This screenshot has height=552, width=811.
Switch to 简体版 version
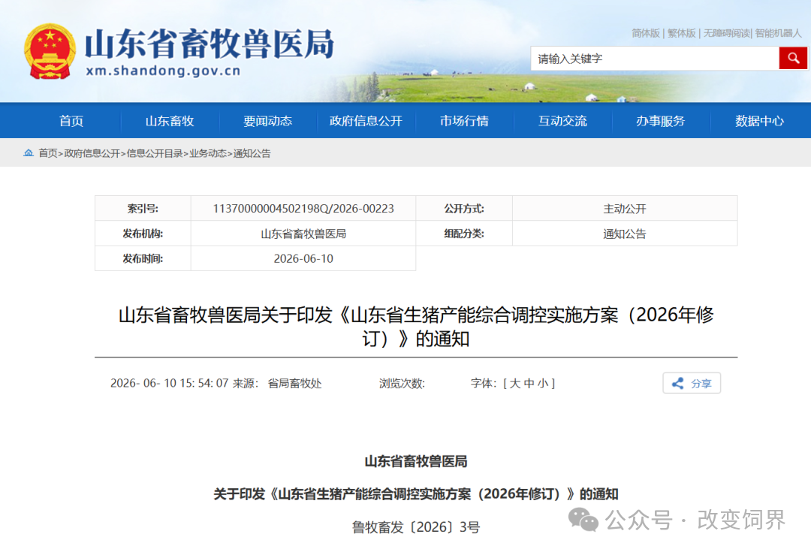pos(646,33)
